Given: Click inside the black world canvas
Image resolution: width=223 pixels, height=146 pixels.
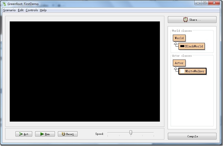Looking at the screenshot, I should 85,72.
